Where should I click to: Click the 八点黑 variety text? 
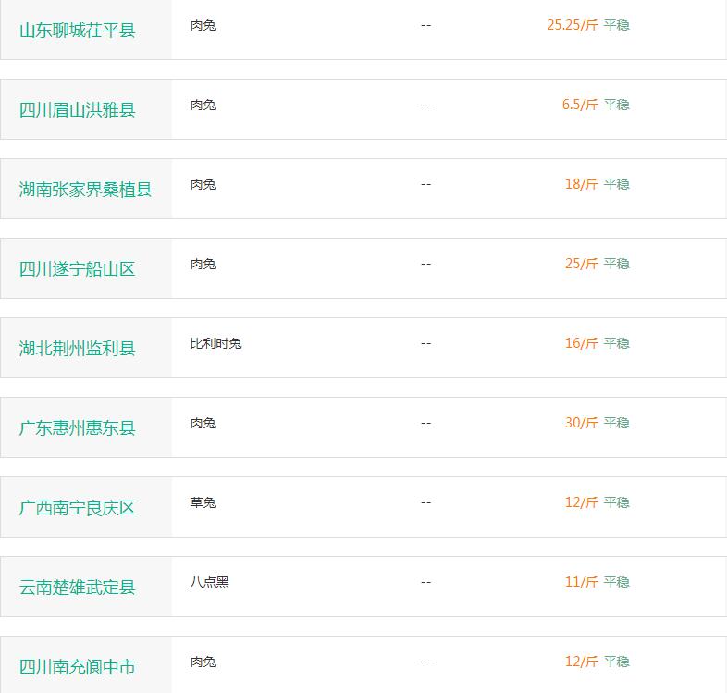[x=209, y=582]
